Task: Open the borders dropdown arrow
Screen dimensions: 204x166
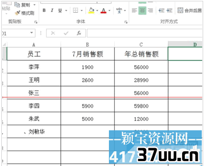Action: [x=82, y=11]
